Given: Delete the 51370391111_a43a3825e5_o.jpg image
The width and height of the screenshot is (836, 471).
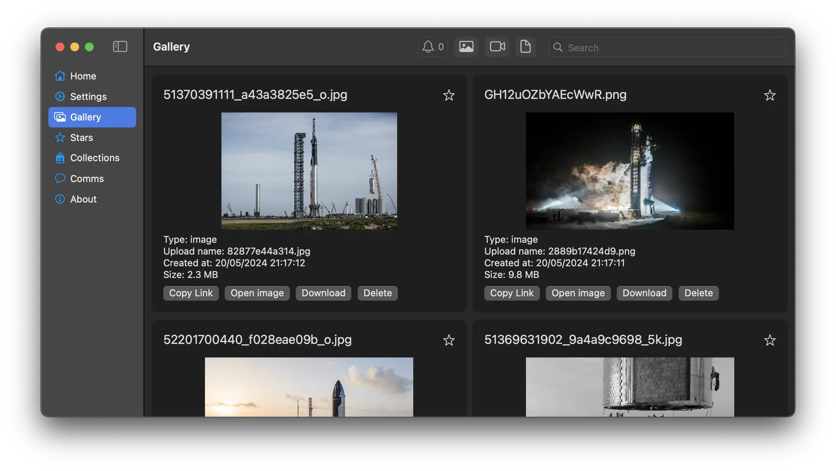Looking at the screenshot, I should [377, 293].
